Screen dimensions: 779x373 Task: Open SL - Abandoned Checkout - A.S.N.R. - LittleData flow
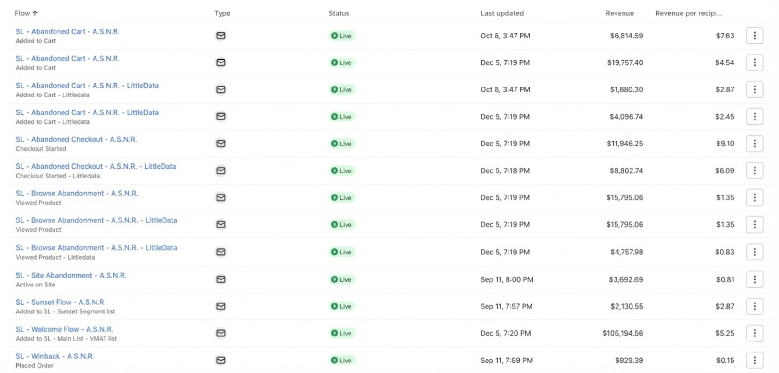[x=96, y=166]
